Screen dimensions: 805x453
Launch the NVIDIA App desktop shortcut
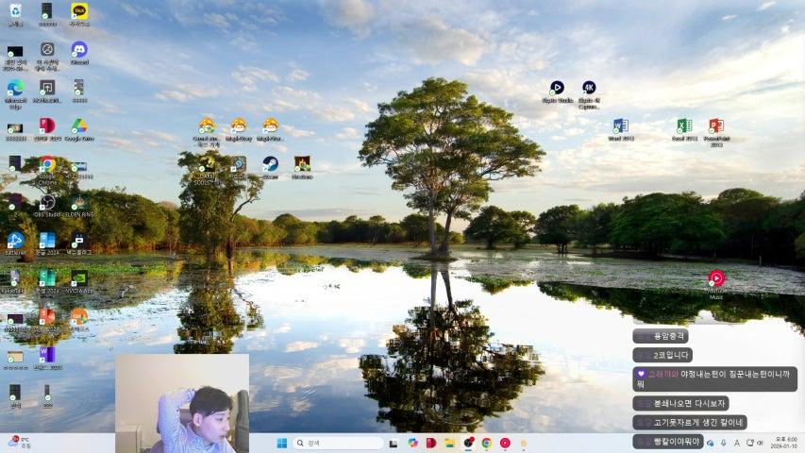click(79, 281)
